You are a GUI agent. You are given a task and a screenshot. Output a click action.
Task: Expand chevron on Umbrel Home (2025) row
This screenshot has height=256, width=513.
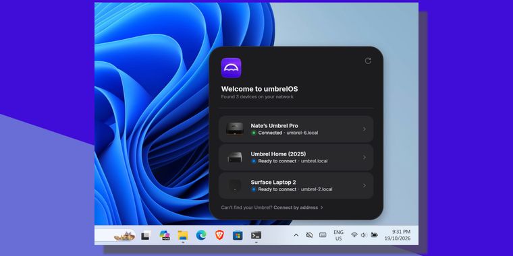click(x=364, y=158)
